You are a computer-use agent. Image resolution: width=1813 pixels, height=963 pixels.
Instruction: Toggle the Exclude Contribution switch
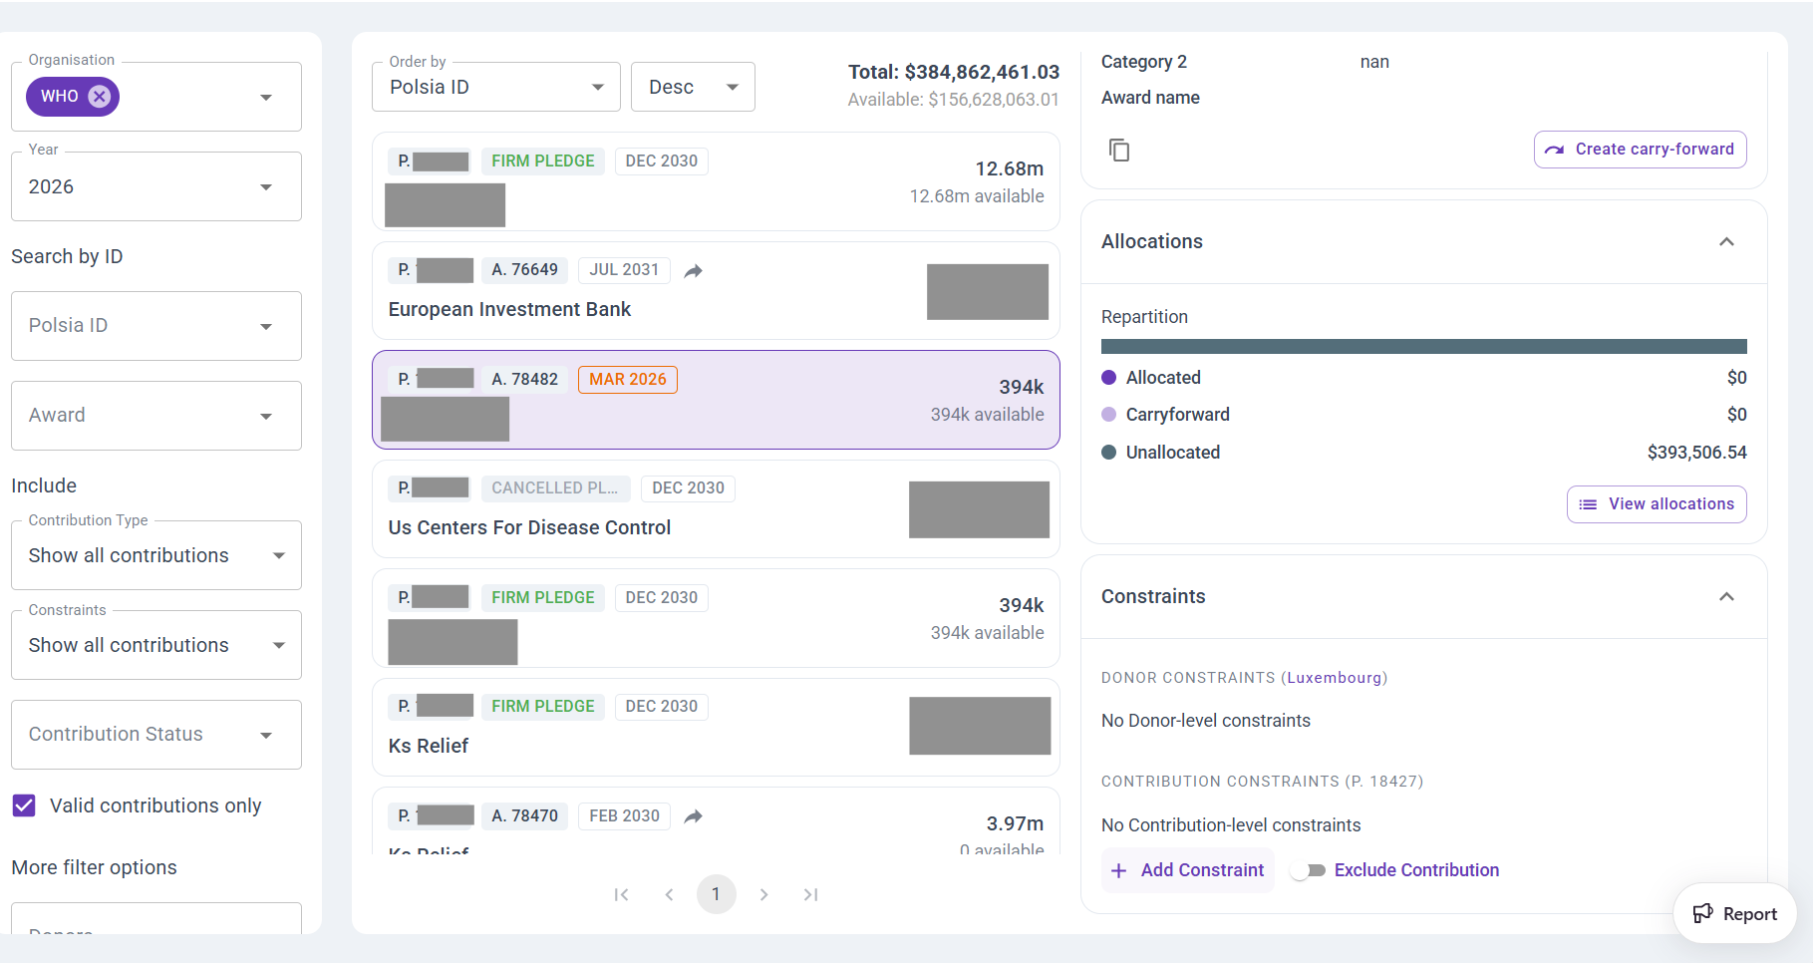tap(1308, 870)
